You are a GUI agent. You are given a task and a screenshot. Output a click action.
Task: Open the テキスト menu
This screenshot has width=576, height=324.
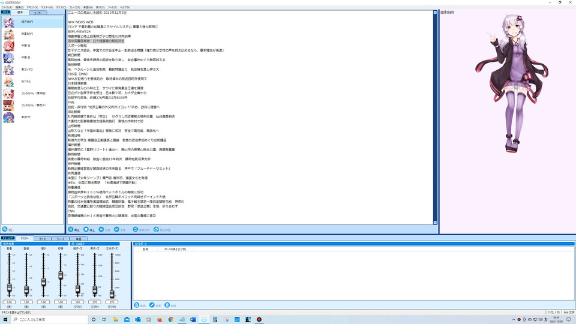tap(32, 7)
